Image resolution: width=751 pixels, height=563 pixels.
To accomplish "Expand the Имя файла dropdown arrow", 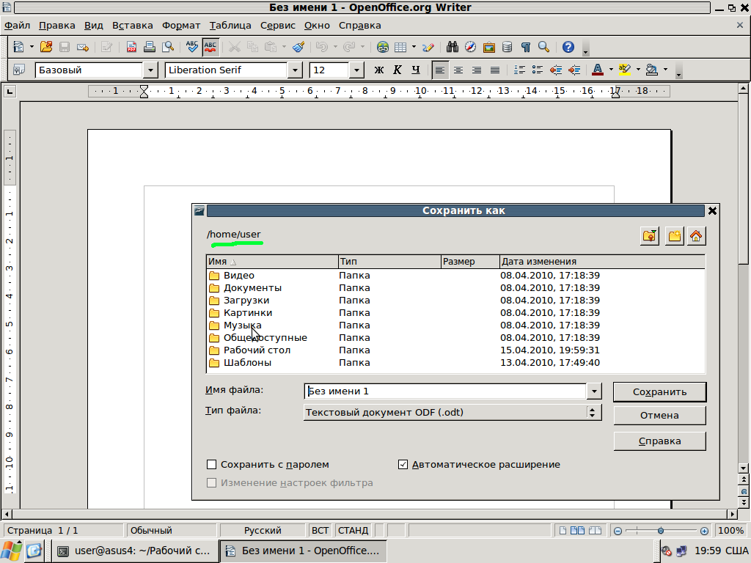I will [x=594, y=391].
